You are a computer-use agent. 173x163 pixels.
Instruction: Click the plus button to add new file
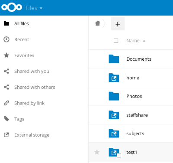click(x=118, y=24)
